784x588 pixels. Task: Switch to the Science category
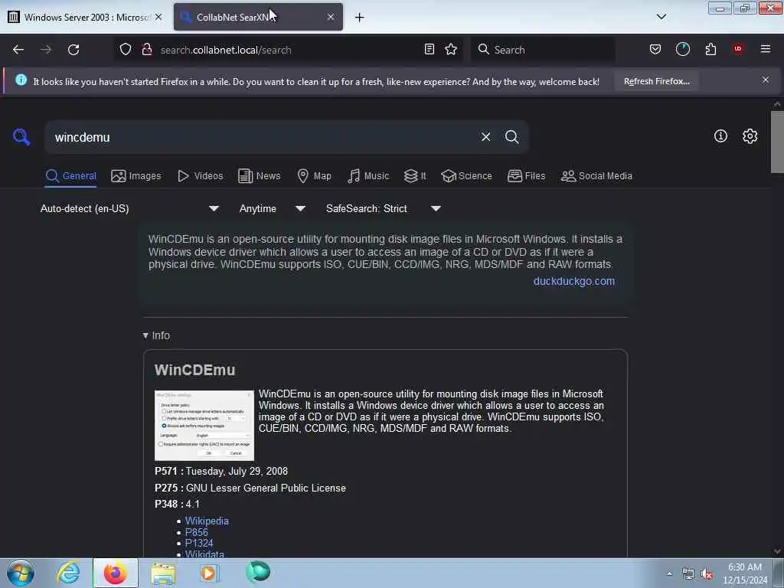coord(466,176)
